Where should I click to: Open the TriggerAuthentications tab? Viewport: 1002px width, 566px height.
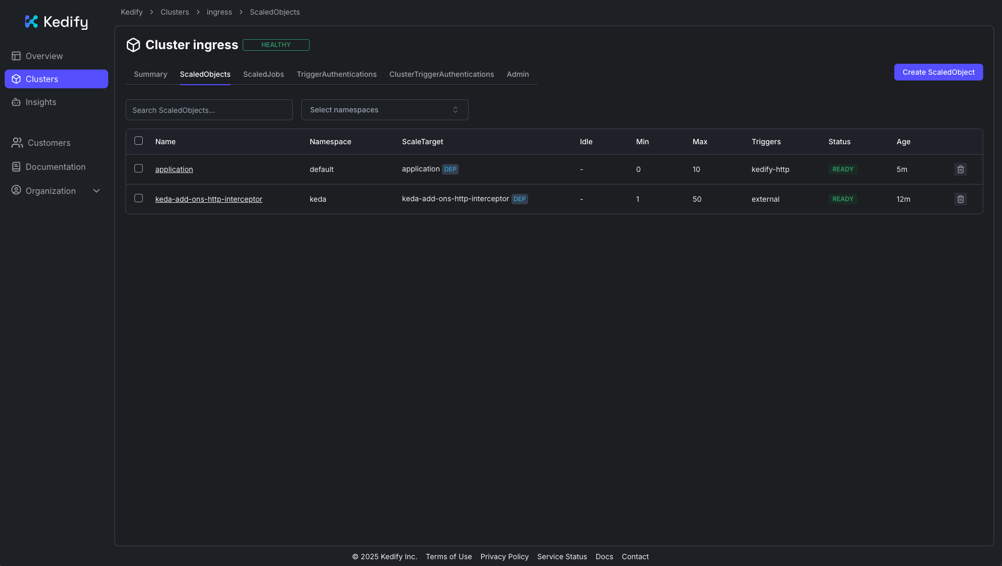336,74
